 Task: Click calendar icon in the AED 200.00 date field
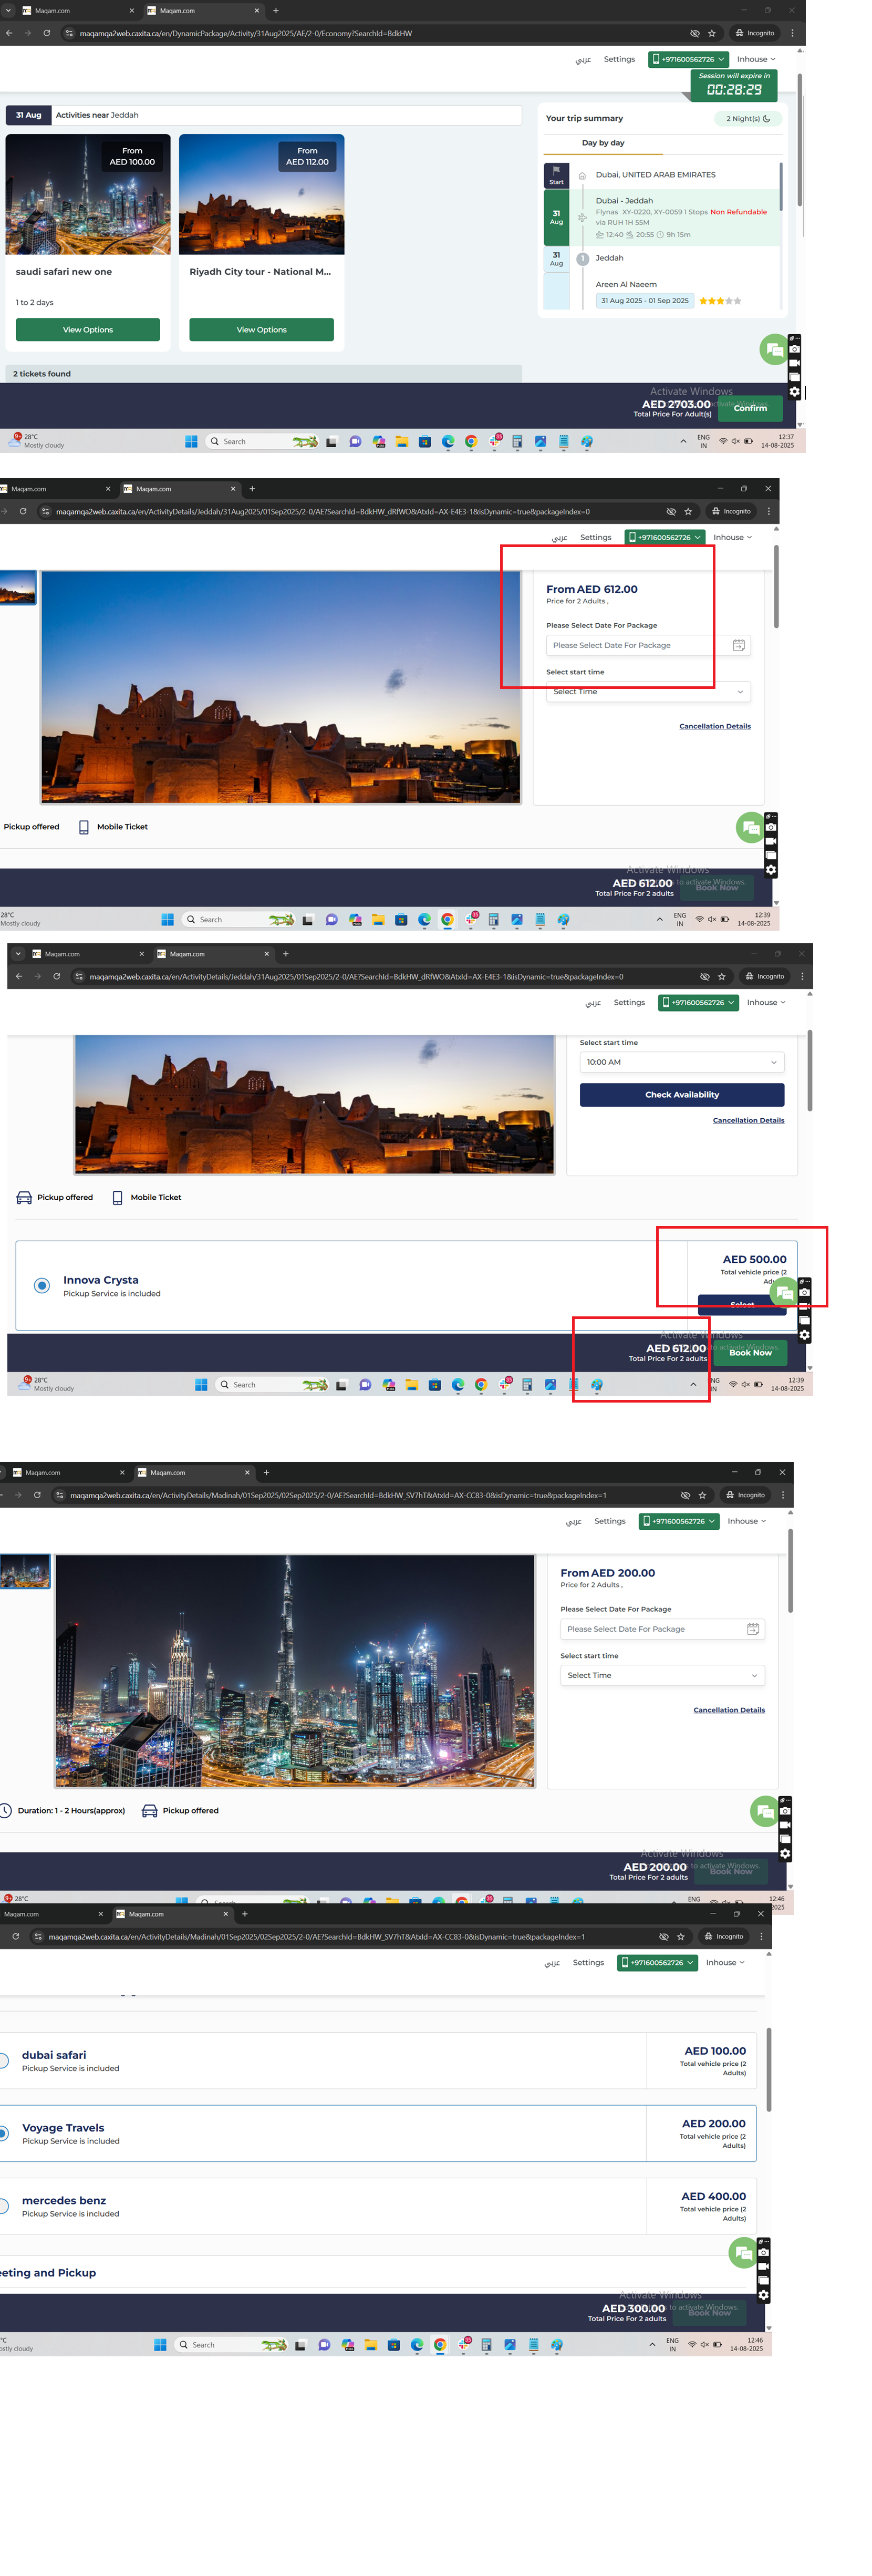[753, 1629]
